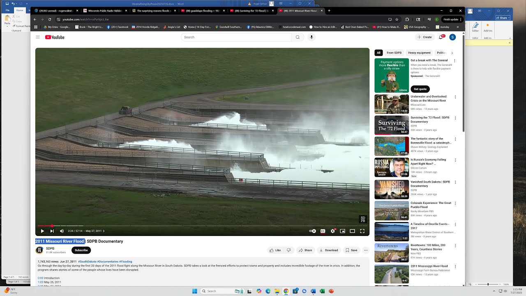
Task: Open the Share dialog
Action: click(305, 250)
